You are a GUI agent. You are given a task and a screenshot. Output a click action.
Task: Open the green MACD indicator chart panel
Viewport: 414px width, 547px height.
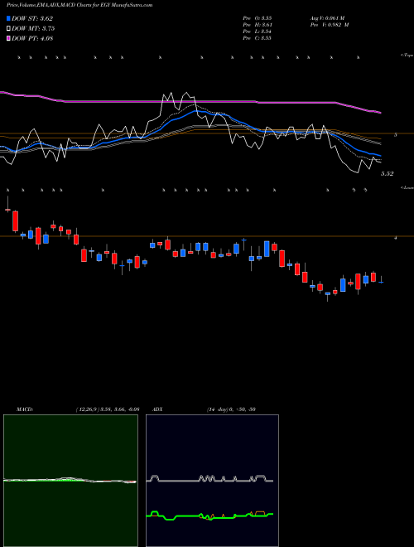[70, 481]
